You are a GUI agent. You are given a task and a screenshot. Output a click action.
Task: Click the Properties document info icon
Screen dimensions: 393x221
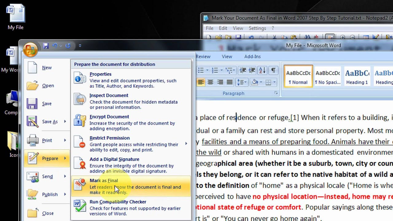coord(80,78)
